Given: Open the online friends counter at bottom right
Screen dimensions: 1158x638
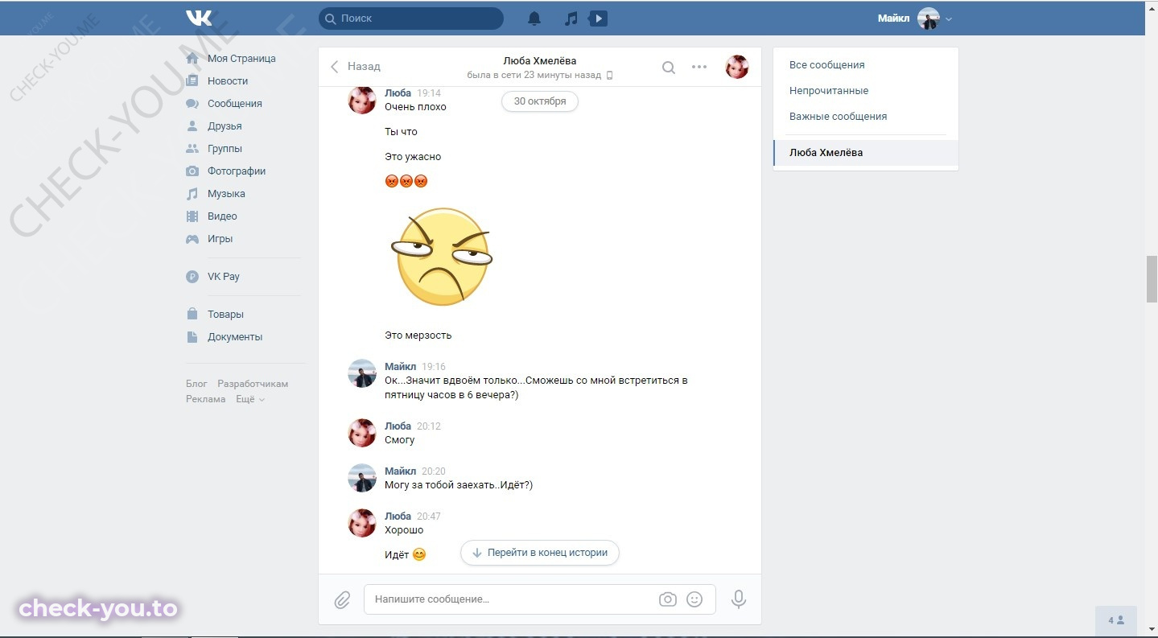Looking at the screenshot, I should click(1116, 620).
